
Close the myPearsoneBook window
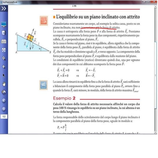(x=154, y=1)
